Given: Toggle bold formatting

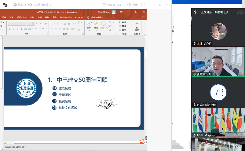Looking at the screenshot, I should pyautogui.click(x=10, y=29).
